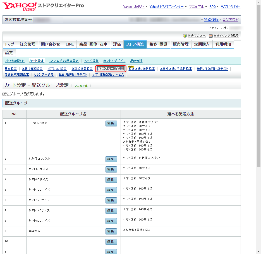Image resolution: width=261 pixels, height=254 pixels.
Task: Click the beginner leaf icon 初めての方へ
Action: point(185,36)
